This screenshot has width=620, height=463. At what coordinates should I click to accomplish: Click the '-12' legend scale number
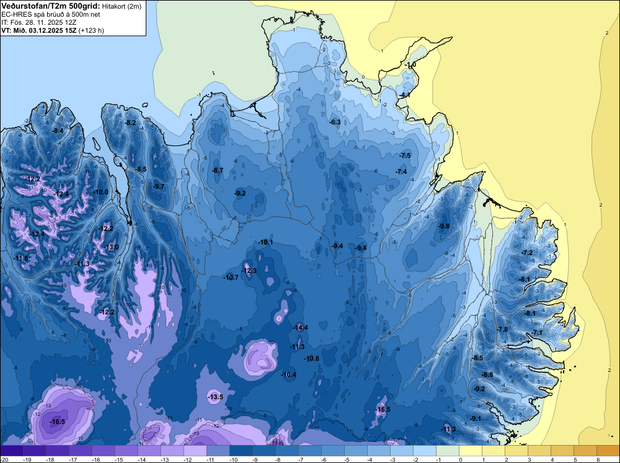pos(187,459)
